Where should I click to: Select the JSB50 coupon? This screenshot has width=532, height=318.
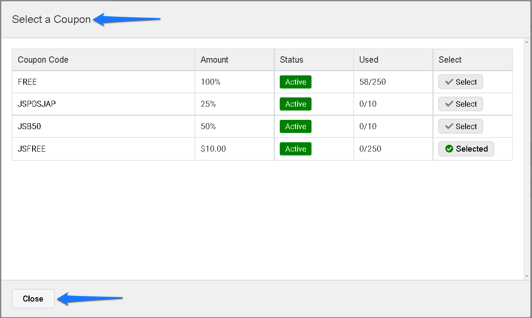[x=460, y=127]
